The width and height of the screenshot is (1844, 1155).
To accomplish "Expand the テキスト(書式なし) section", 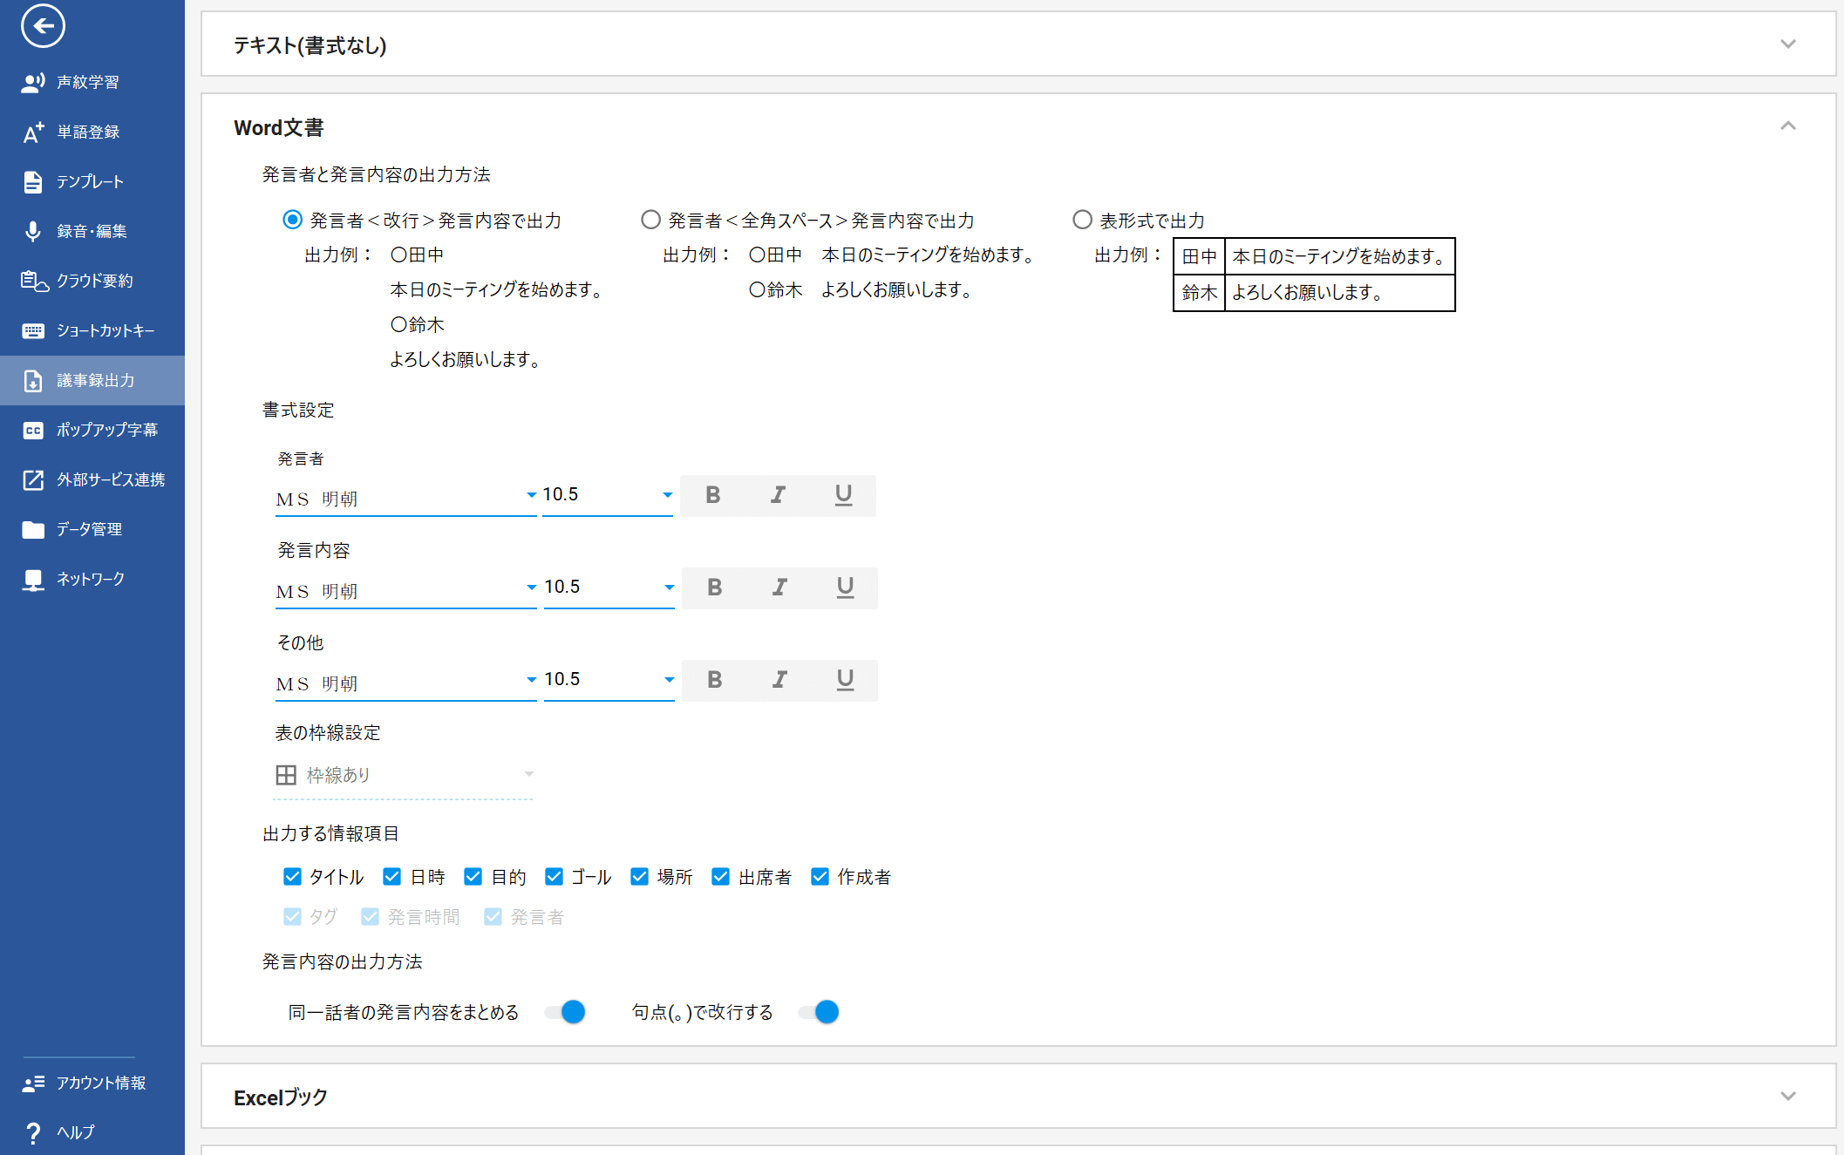I will pos(1787,44).
